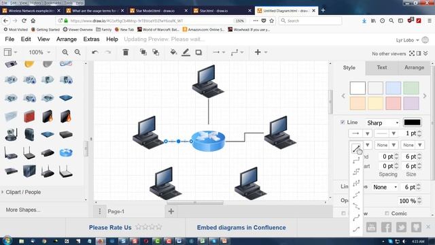The height and width of the screenshot is (245, 435).
Task: Click the Twitter share icon
Action: point(401,227)
